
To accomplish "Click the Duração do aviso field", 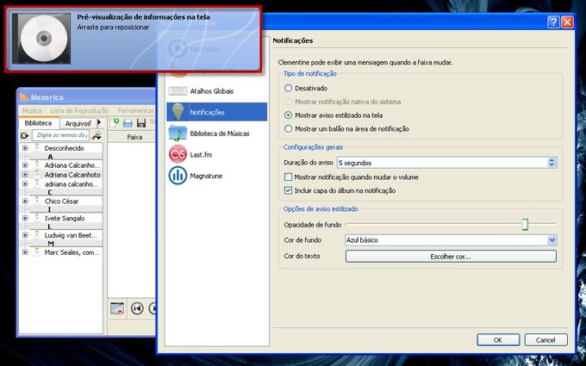I will [447, 163].
